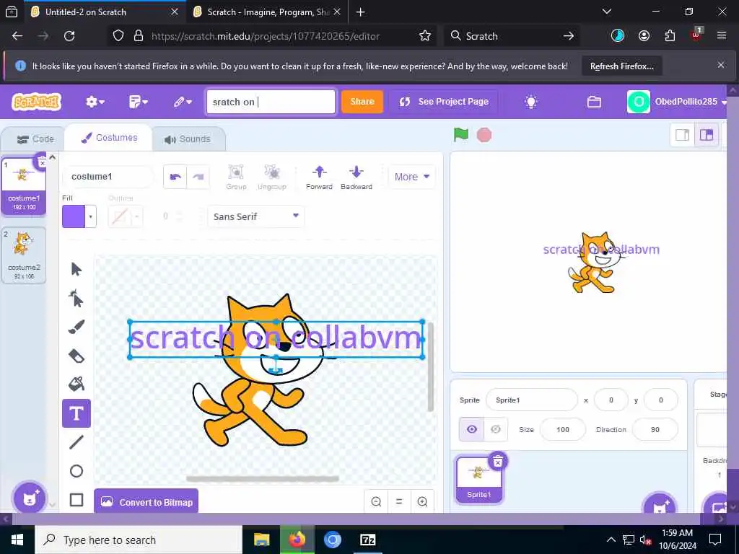
Task: Open My Stuff folder icon
Action: pos(594,101)
